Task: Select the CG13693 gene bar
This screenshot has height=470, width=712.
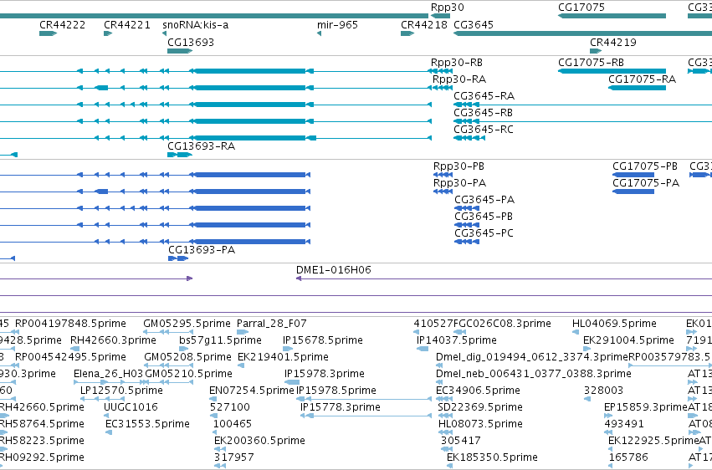Action: (180, 51)
